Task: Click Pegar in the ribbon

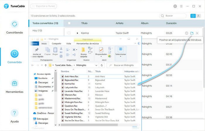Action: [55, 51]
